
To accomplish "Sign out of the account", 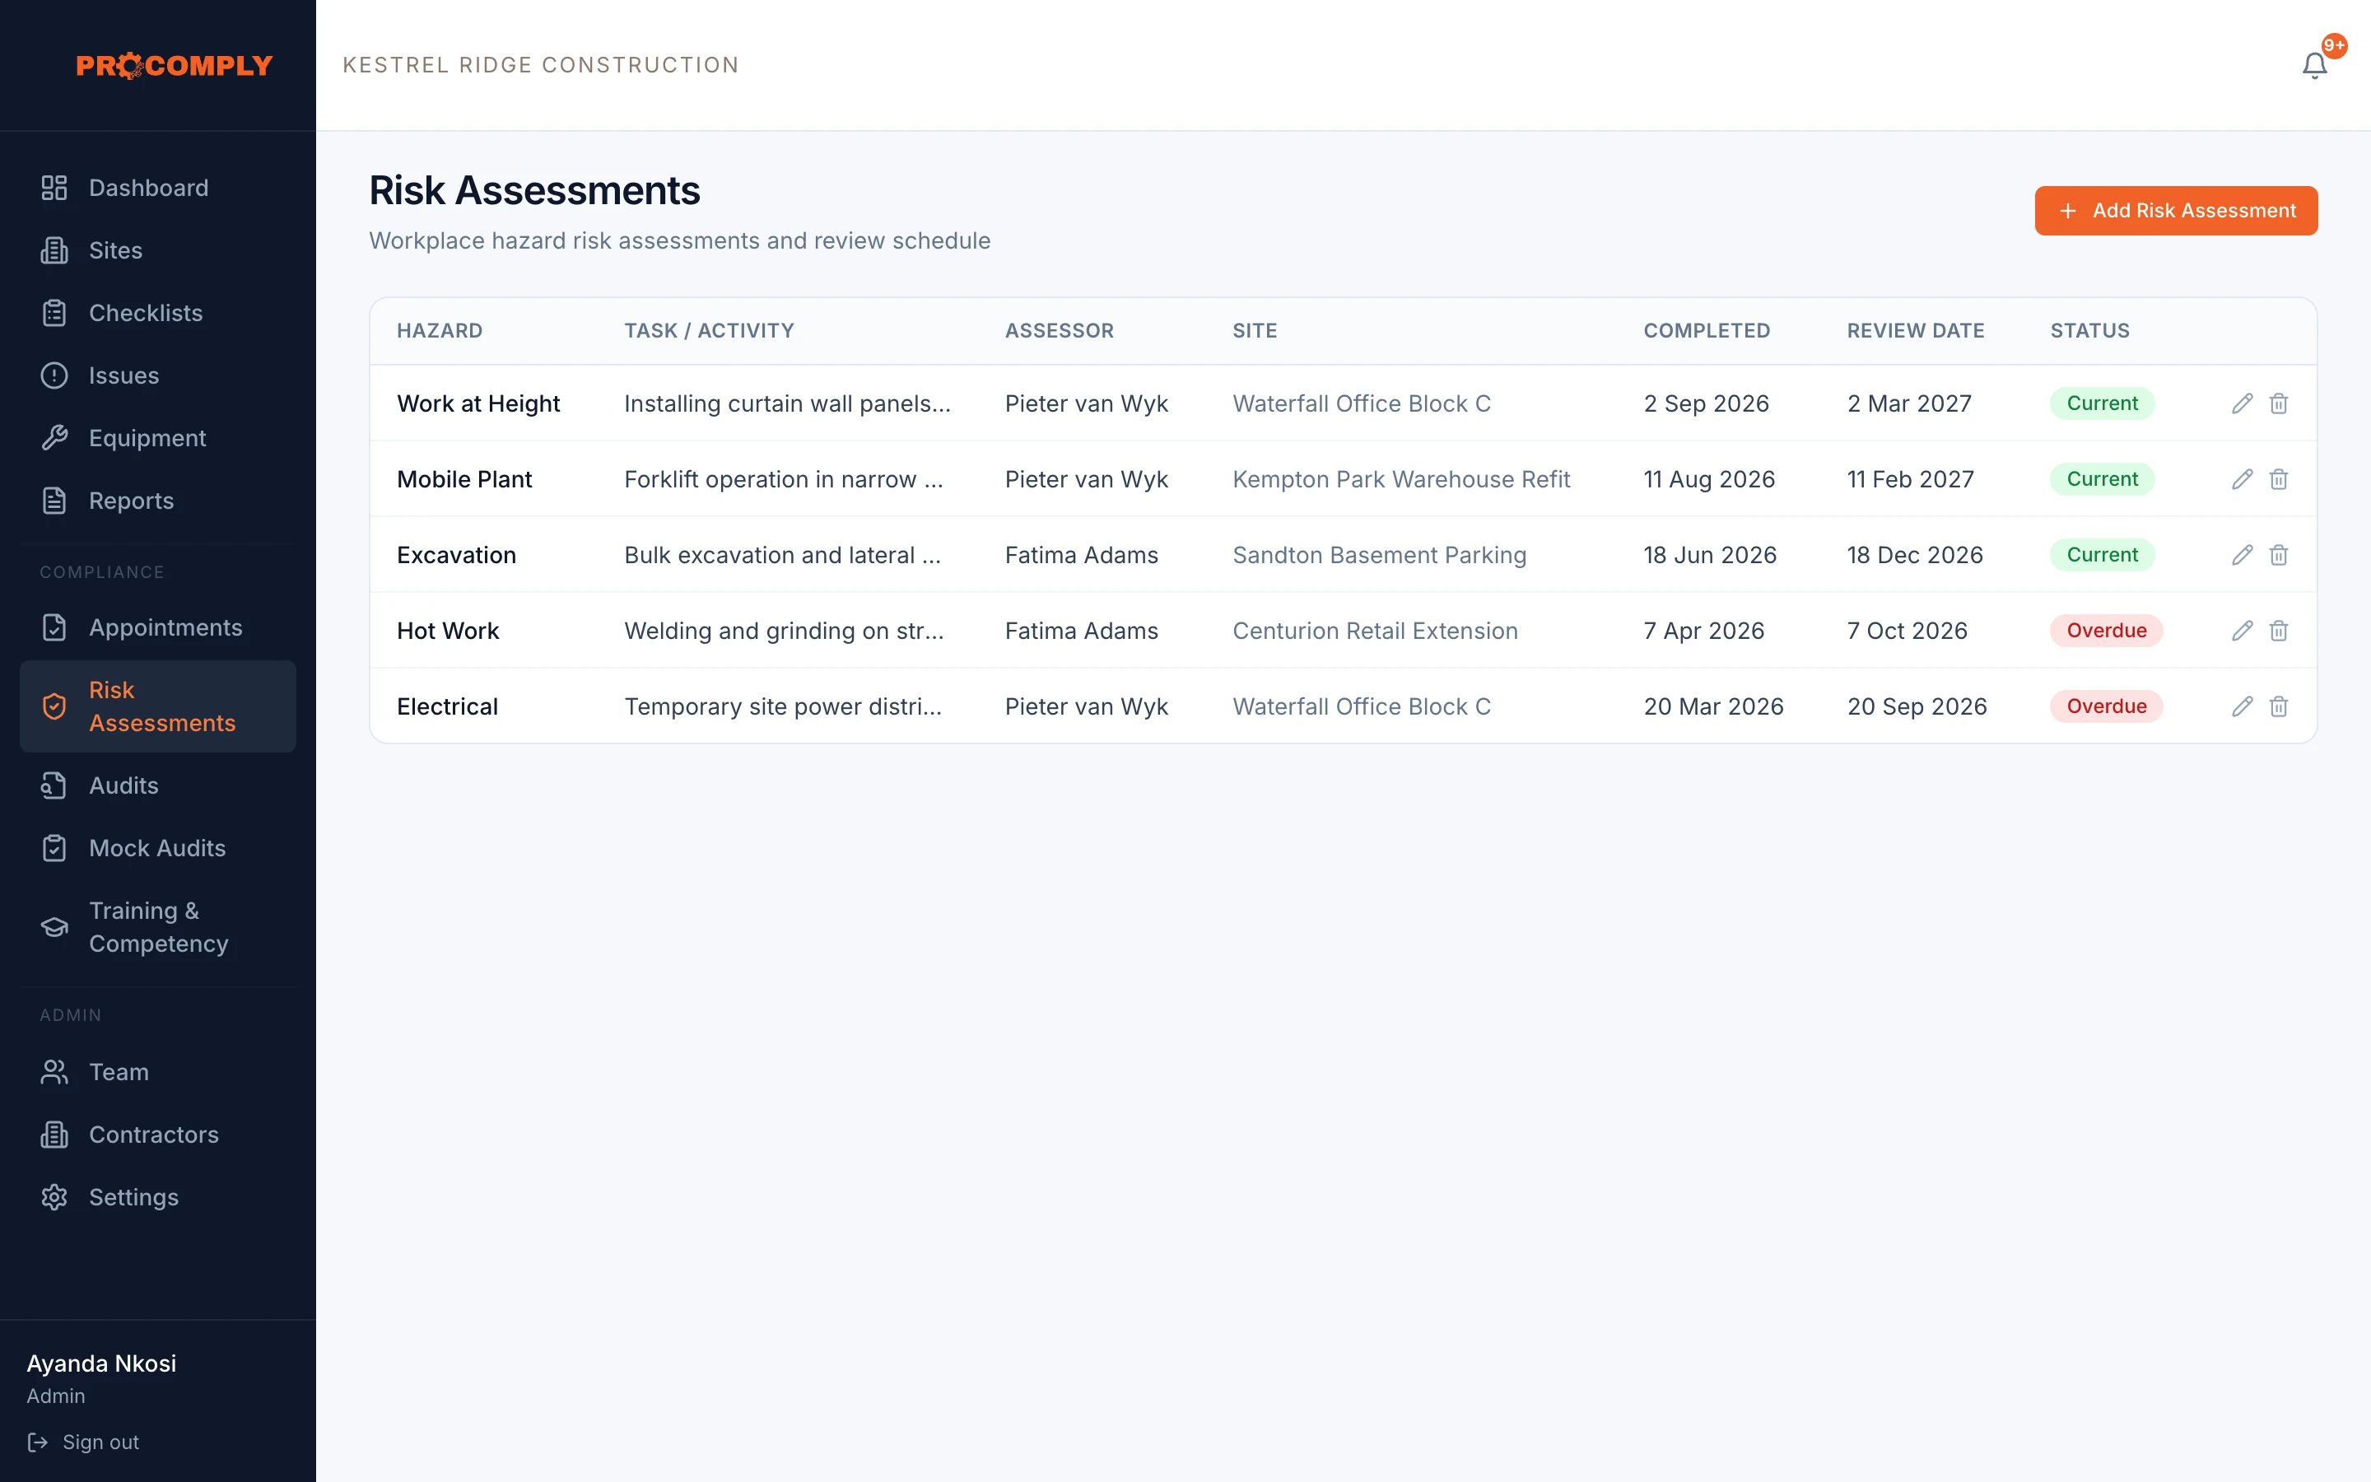I will click(x=83, y=1442).
